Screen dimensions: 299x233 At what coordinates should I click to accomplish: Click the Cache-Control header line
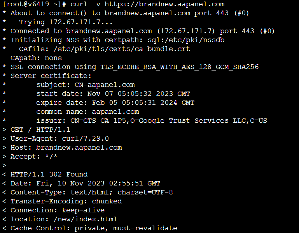point(94,228)
